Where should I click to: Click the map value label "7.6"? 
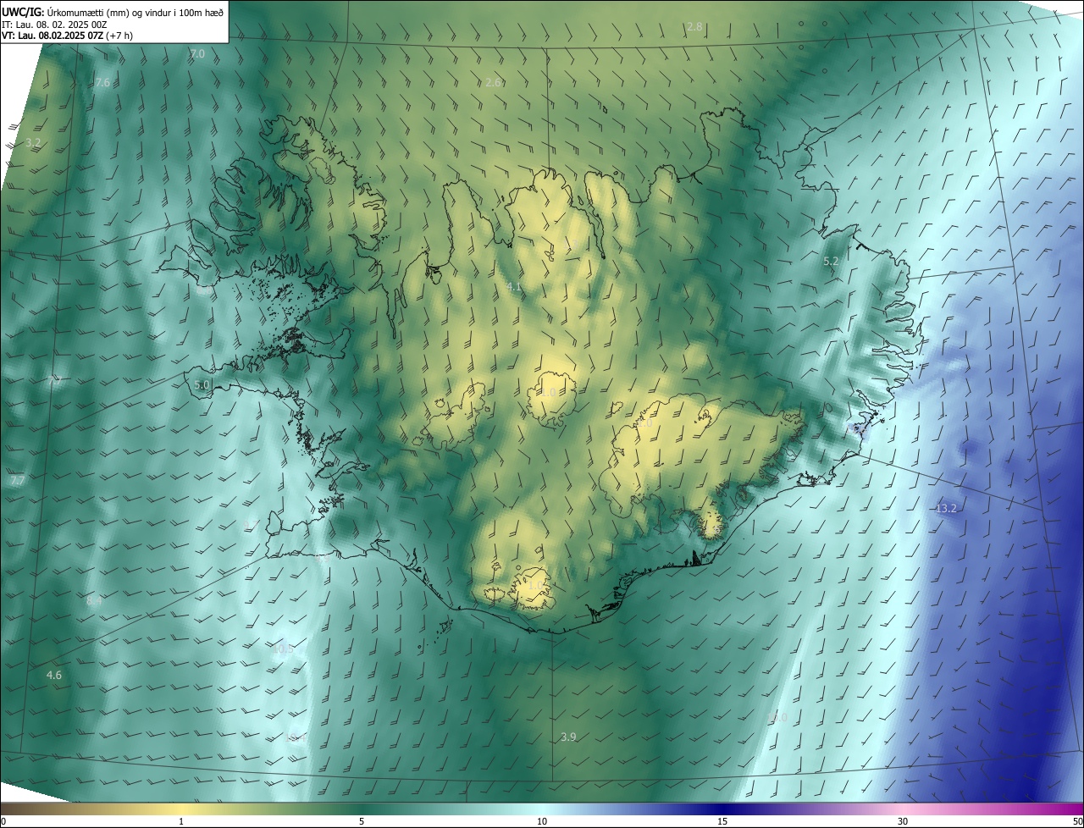pos(102,83)
